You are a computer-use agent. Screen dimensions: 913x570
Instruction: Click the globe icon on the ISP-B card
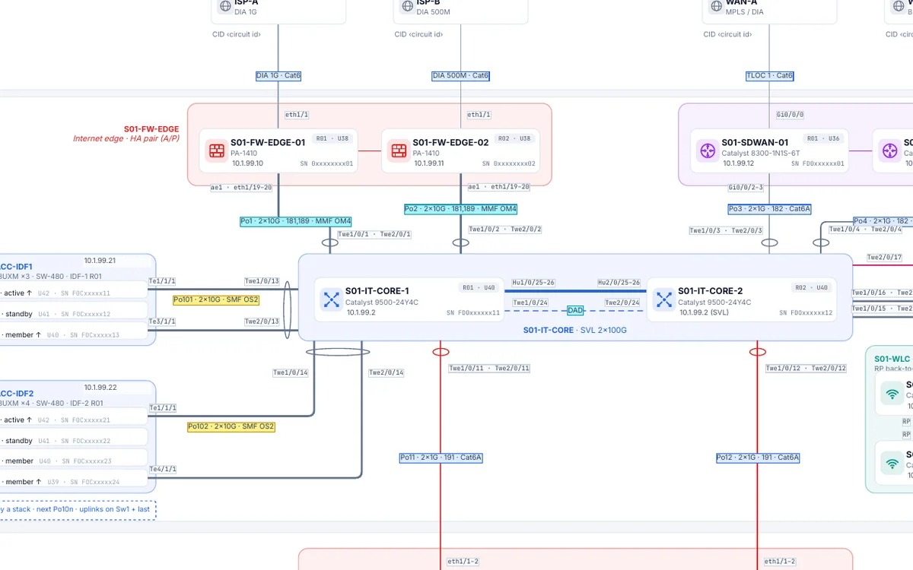(x=407, y=6)
